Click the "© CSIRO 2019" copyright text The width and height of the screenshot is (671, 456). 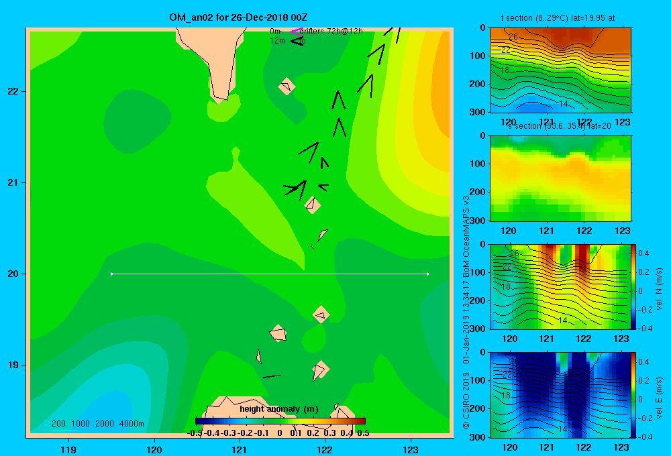466,400
